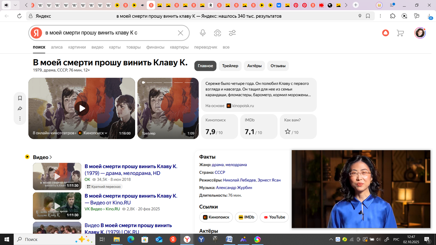Open World of Tanks taskbar icon
Image resolution: width=436 pixels, height=245 pixels.
(x=215, y=240)
